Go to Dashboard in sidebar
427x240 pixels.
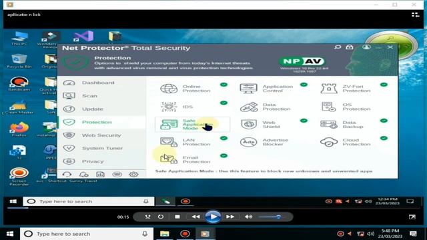click(x=101, y=83)
